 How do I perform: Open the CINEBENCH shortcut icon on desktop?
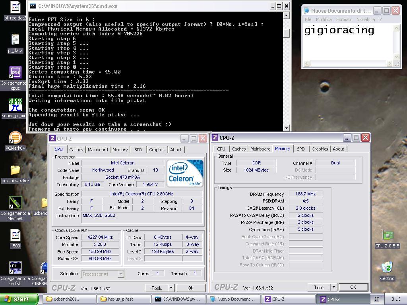[x=44, y=268]
